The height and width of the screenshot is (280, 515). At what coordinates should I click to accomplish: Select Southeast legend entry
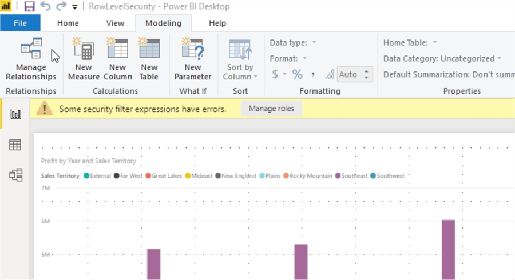coord(351,176)
